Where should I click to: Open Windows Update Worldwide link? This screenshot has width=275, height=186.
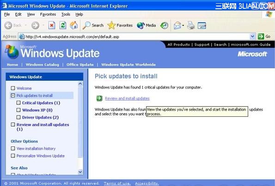point(128,65)
